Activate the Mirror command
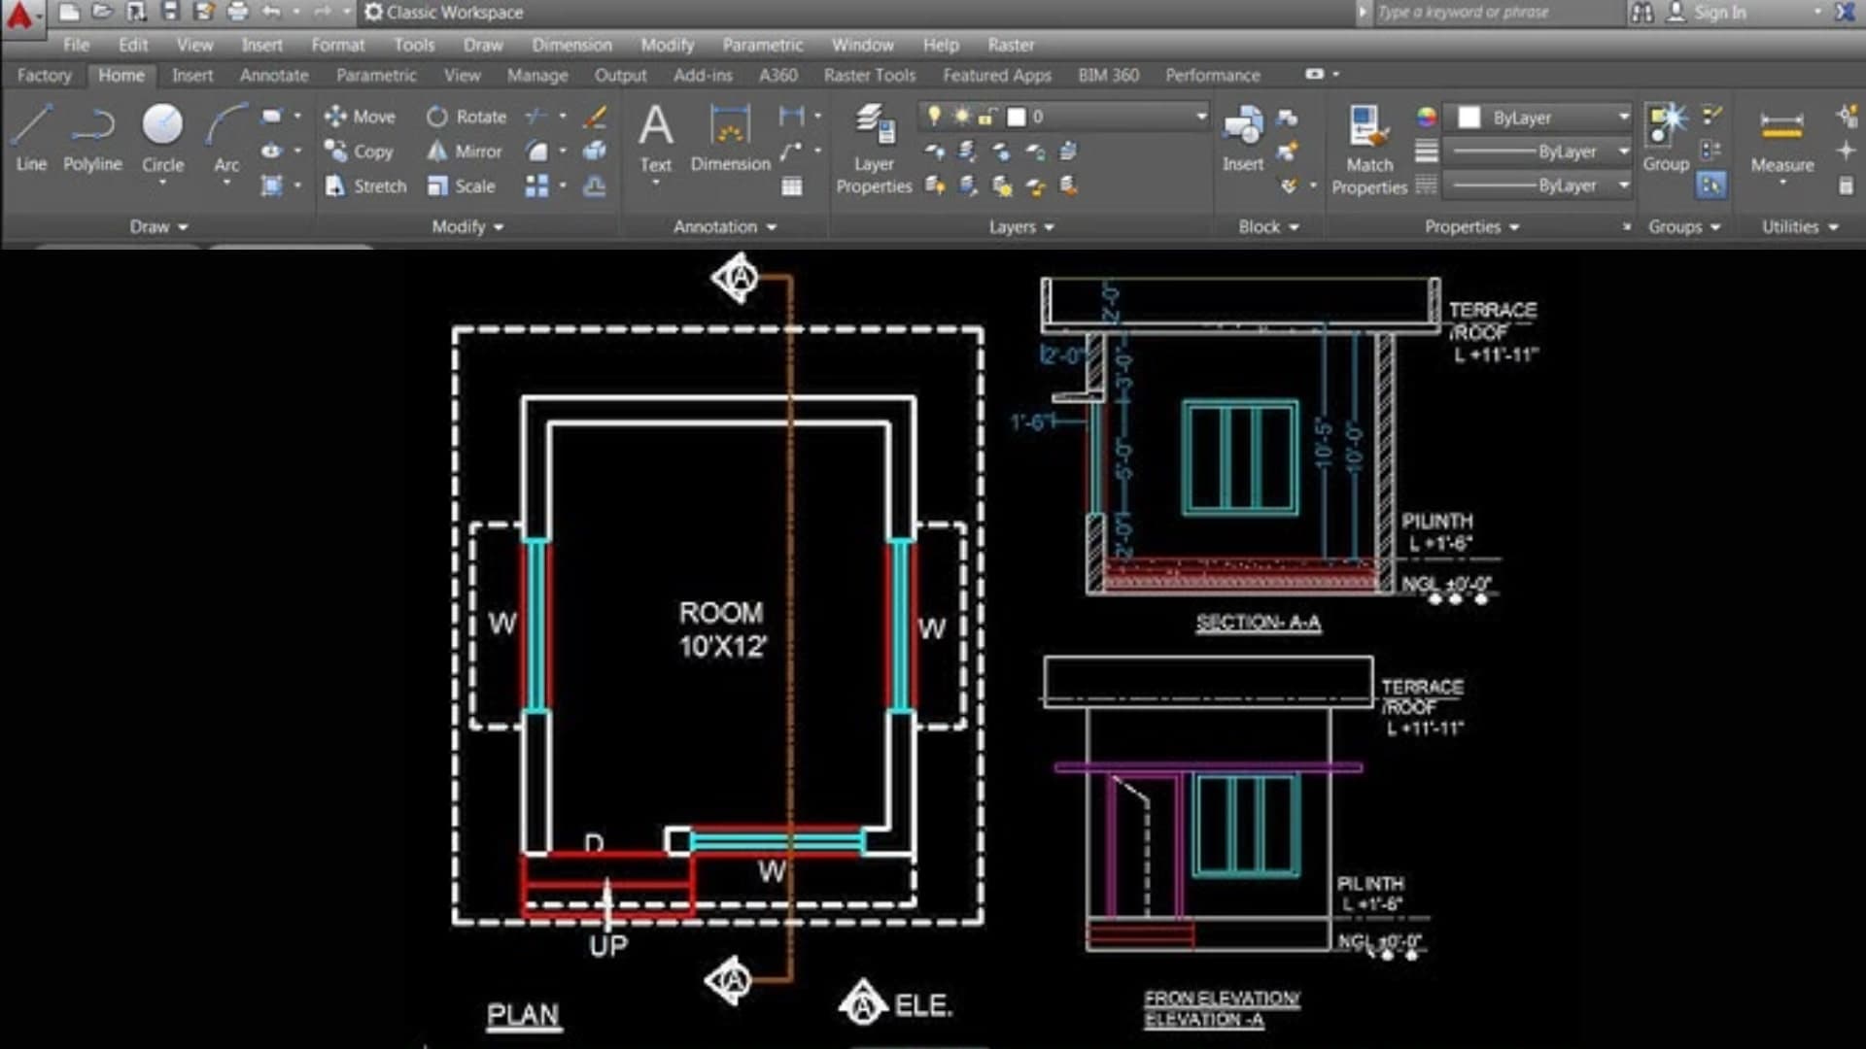The image size is (1866, 1049). tap(463, 152)
